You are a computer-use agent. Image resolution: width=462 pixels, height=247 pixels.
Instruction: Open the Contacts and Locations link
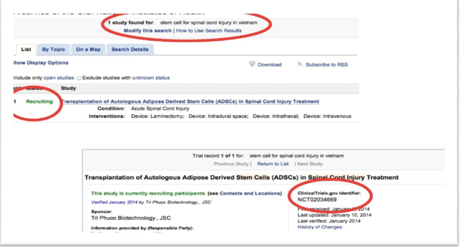click(250, 194)
